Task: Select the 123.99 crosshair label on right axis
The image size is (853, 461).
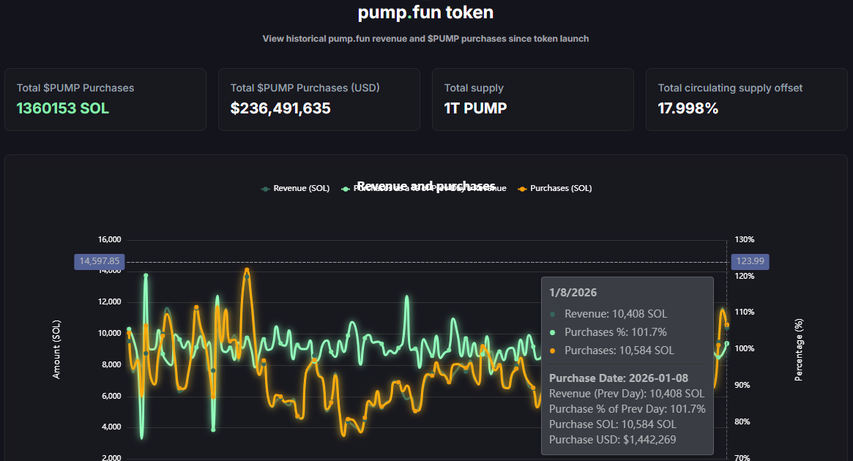Action: pos(750,261)
